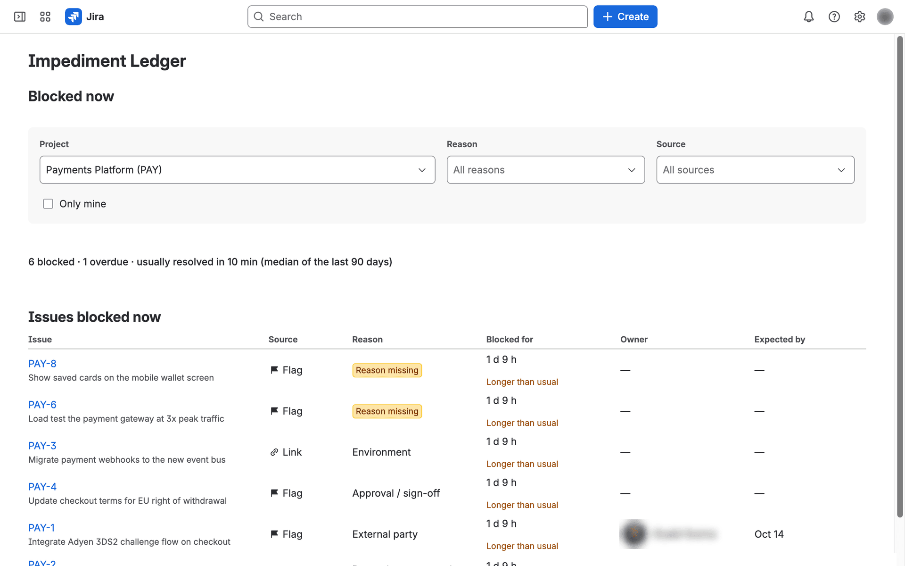The width and height of the screenshot is (905, 566).
Task: Open the app switcher grid icon
Action: [x=45, y=17]
